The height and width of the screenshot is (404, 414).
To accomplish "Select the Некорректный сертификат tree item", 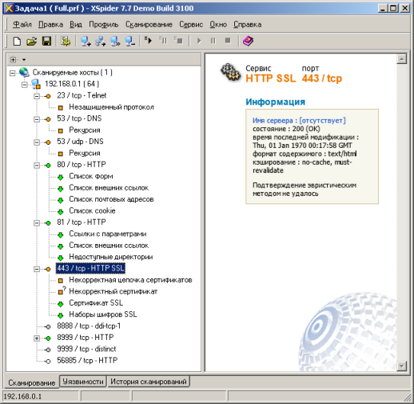I will point(113,291).
